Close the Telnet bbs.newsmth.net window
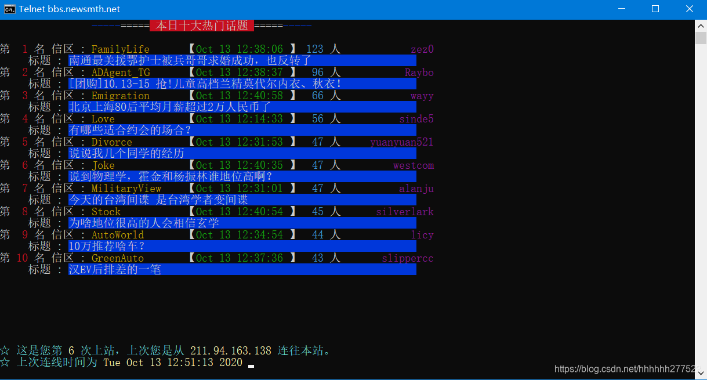707x380 pixels. [690, 9]
